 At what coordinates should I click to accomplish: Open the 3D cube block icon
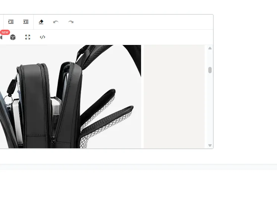13,37
